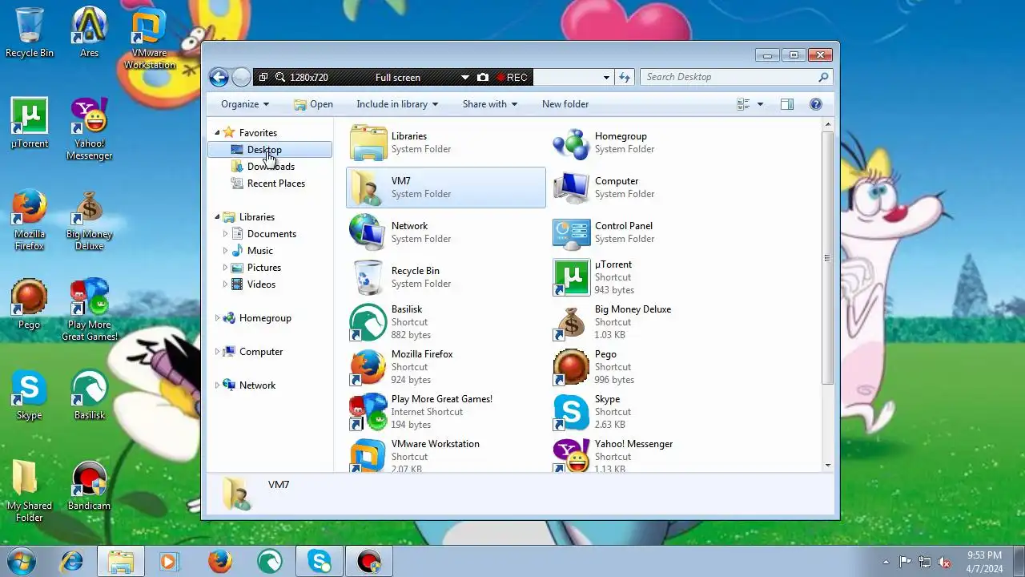Select My Shared Folder on the desktop
The height and width of the screenshot is (577, 1025).
(x=30, y=490)
